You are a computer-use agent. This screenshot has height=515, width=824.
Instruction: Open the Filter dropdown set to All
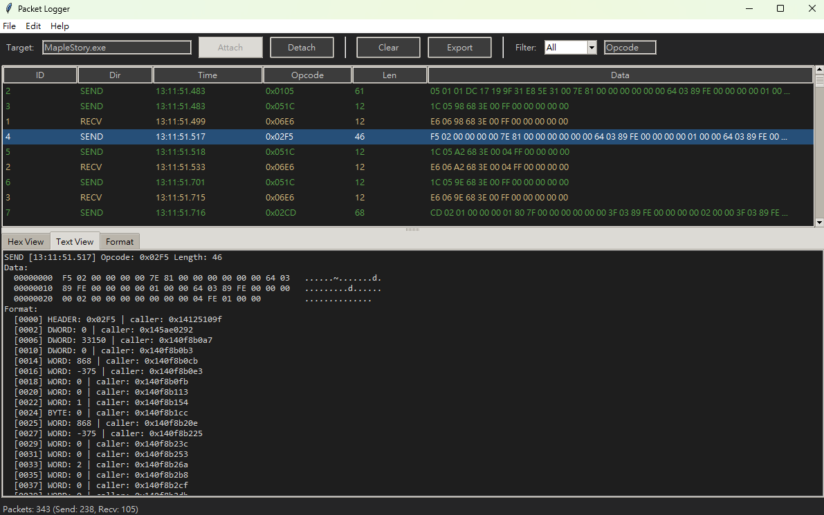point(570,47)
